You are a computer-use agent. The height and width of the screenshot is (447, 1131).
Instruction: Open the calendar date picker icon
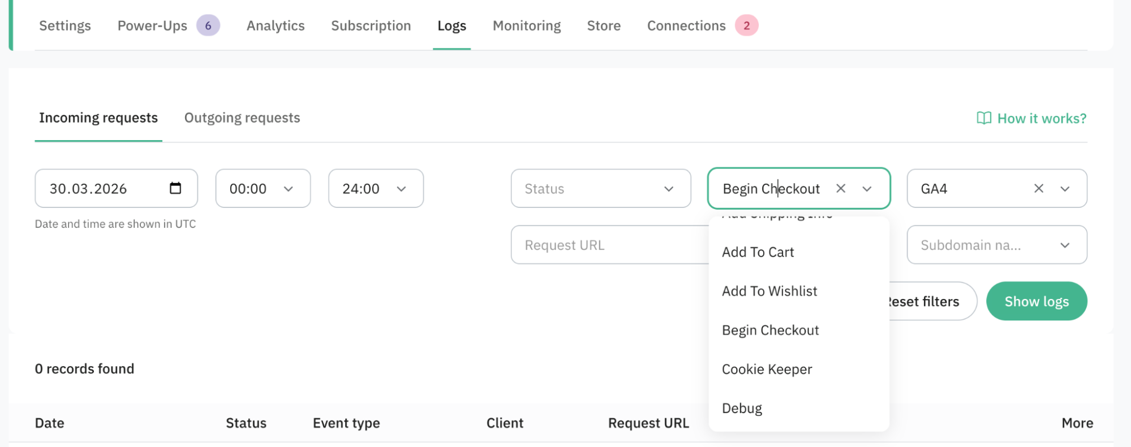[x=175, y=188]
